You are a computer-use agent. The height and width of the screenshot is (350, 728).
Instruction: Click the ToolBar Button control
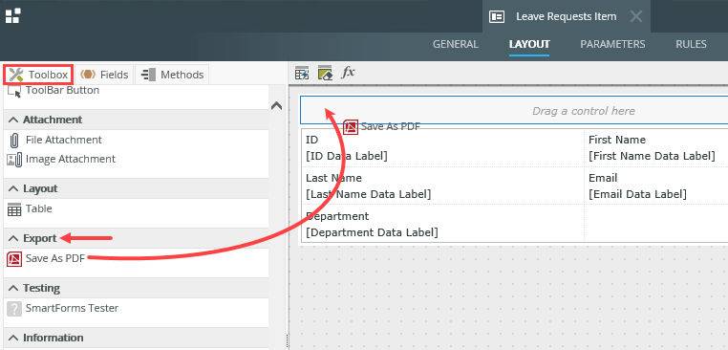54,91
